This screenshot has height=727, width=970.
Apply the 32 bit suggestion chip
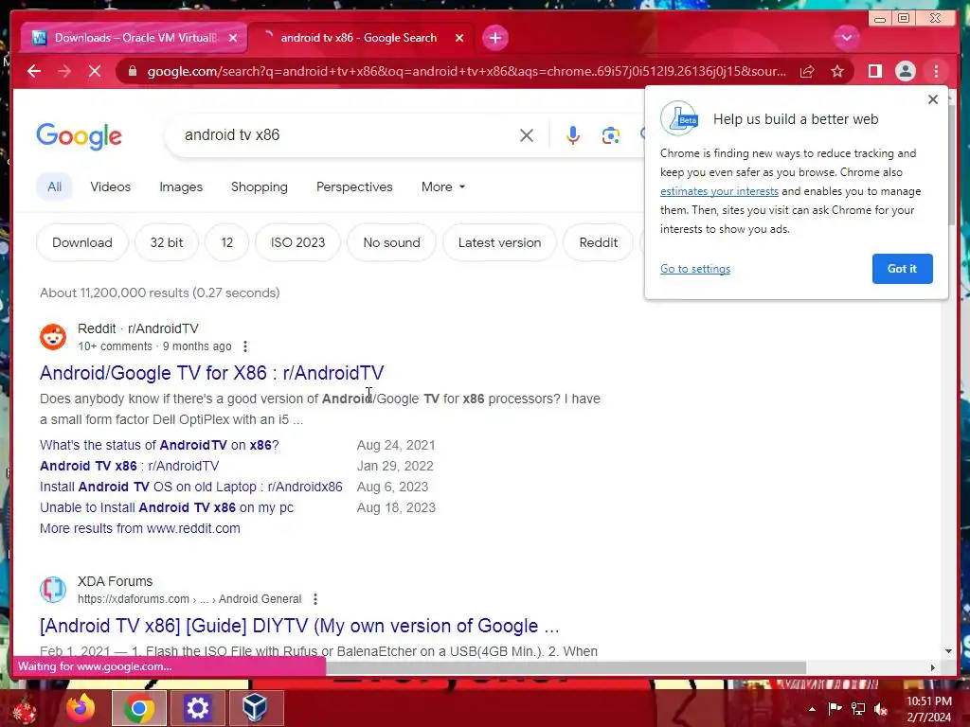[x=167, y=242]
